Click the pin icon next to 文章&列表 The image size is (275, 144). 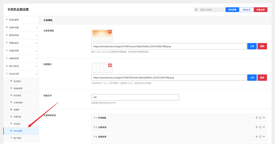7,50
